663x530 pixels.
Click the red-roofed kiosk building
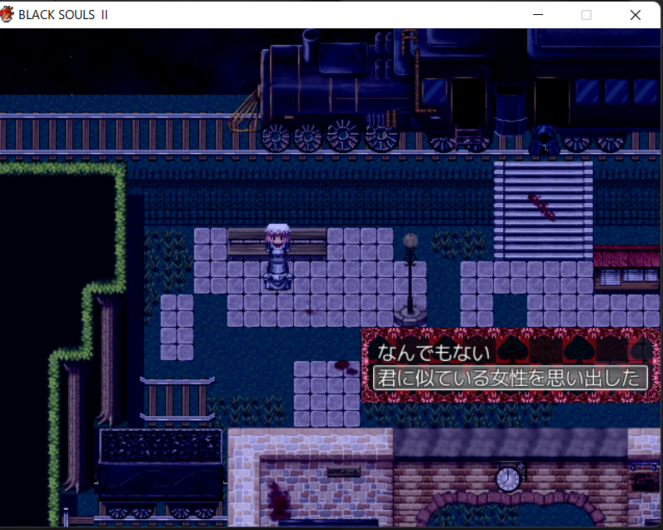[627, 269]
